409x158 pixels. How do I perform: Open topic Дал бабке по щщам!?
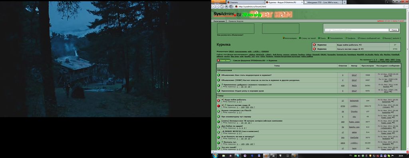coord(232,126)
